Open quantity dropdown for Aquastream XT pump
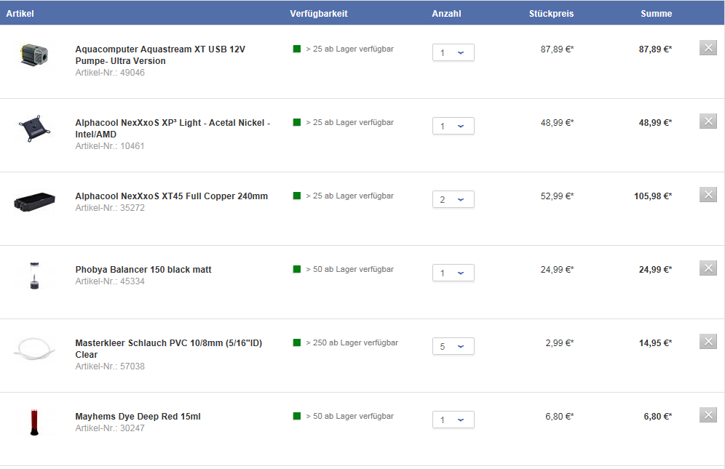The height and width of the screenshot is (469, 725). [x=453, y=52]
